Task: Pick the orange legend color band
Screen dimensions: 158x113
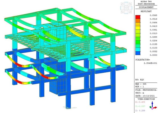Action: point(138,21)
